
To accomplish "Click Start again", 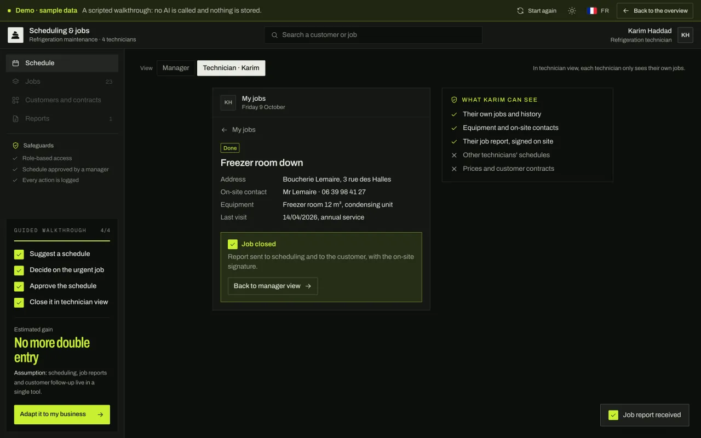I will pyautogui.click(x=537, y=10).
